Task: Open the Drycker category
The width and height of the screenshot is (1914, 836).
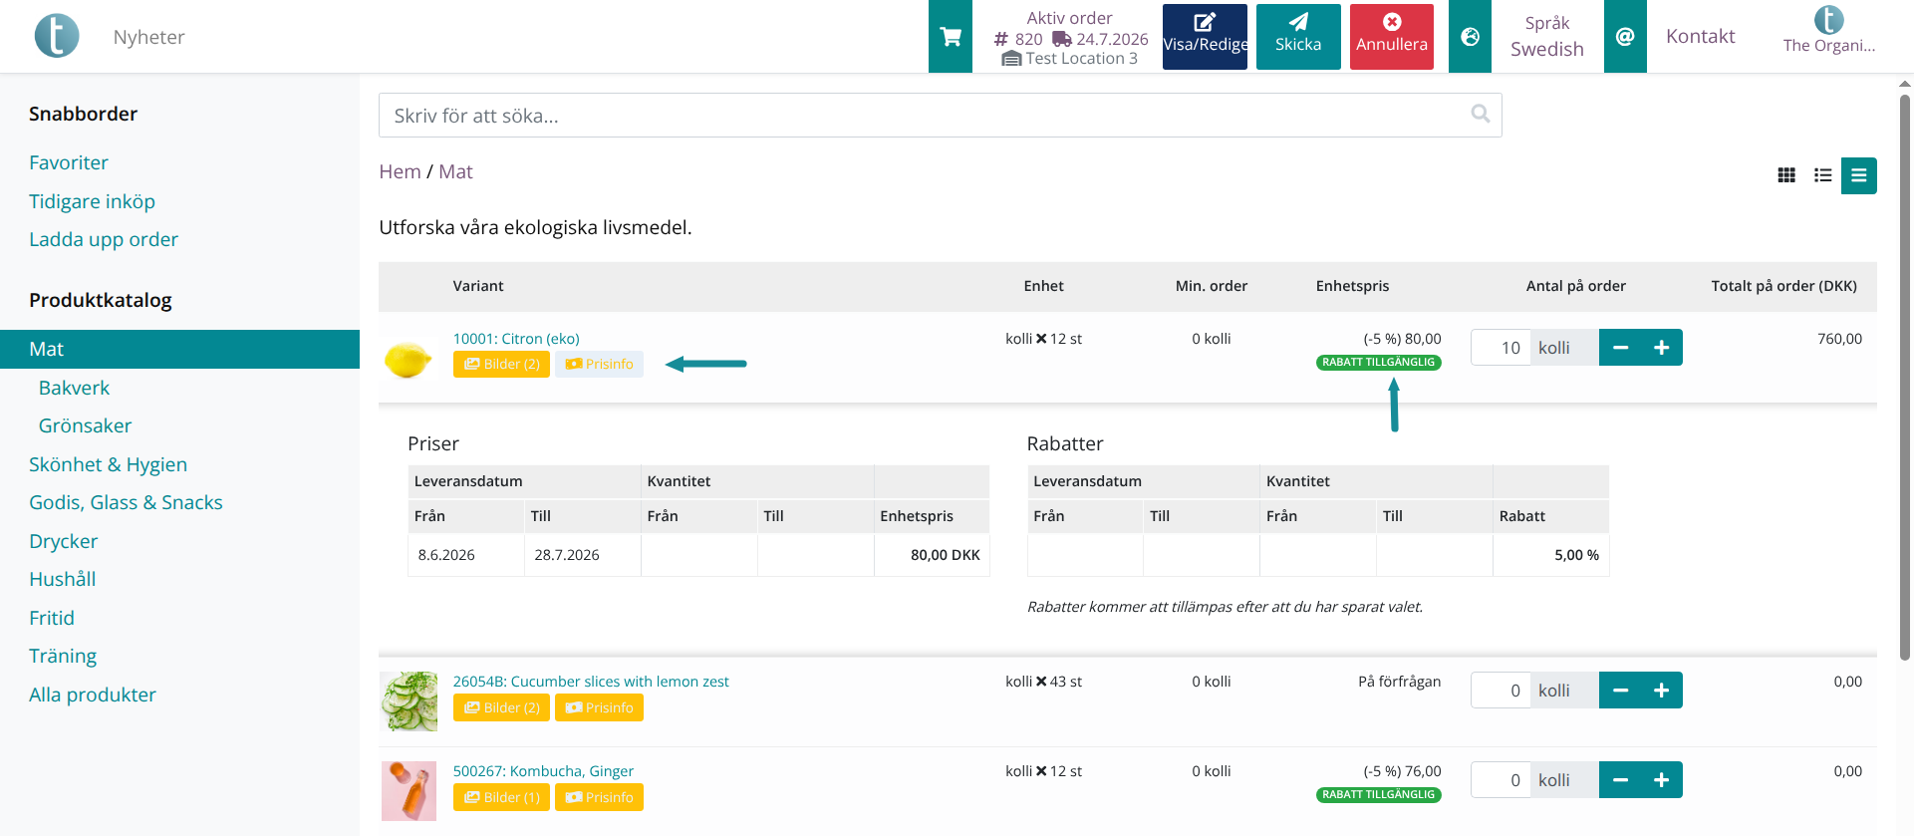Action: coord(63,541)
